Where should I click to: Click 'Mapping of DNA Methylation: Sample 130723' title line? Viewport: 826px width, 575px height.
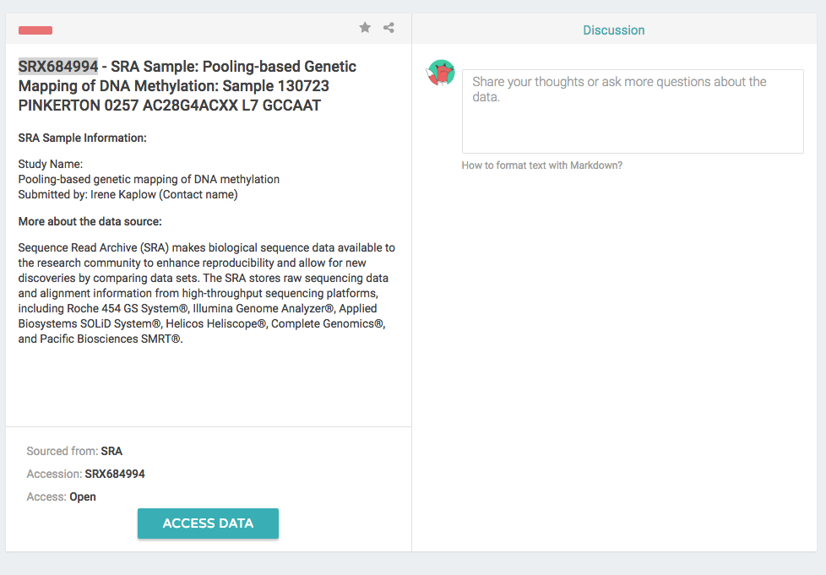[x=174, y=86]
